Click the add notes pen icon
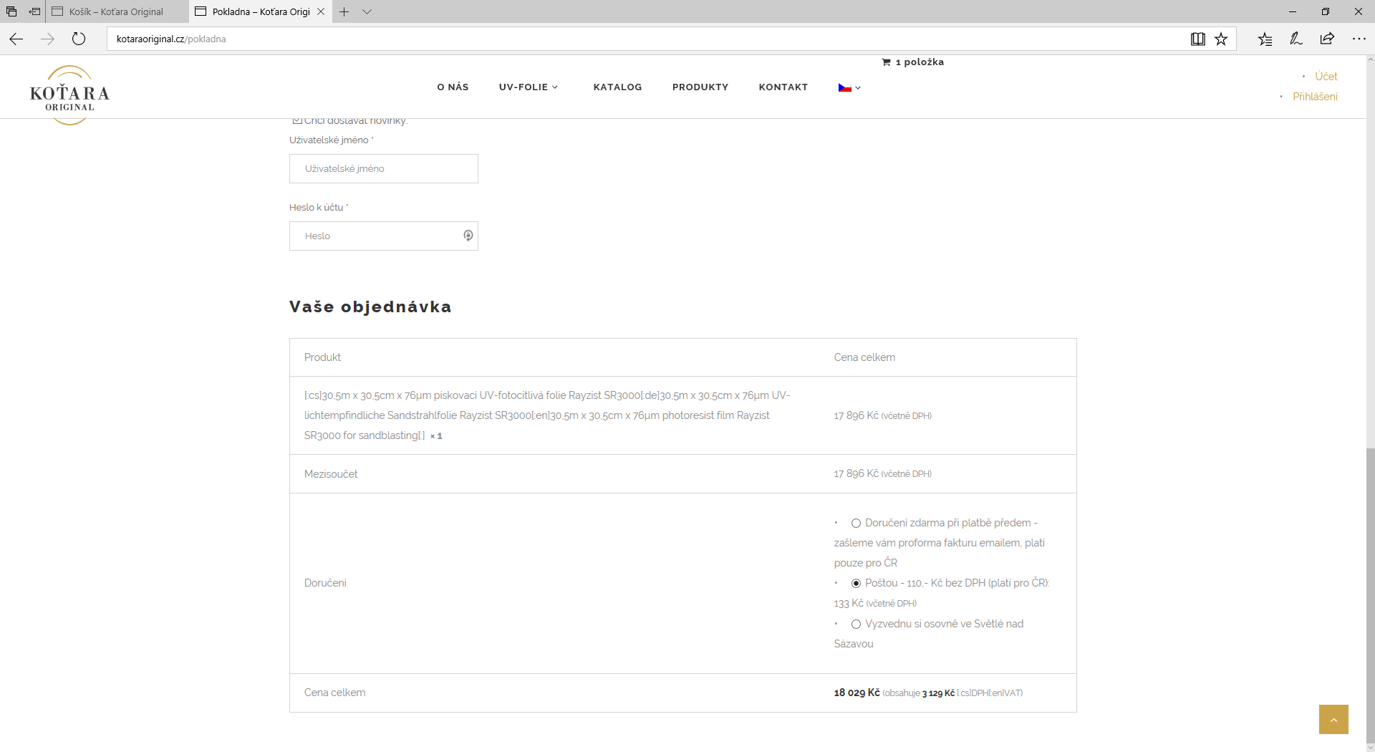1375x752 pixels. (1296, 39)
